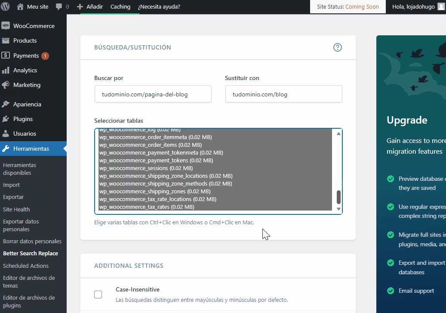The width and height of the screenshot is (446, 313).
Task: Click the Payments notification badge
Action: pyautogui.click(x=45, y=56)
